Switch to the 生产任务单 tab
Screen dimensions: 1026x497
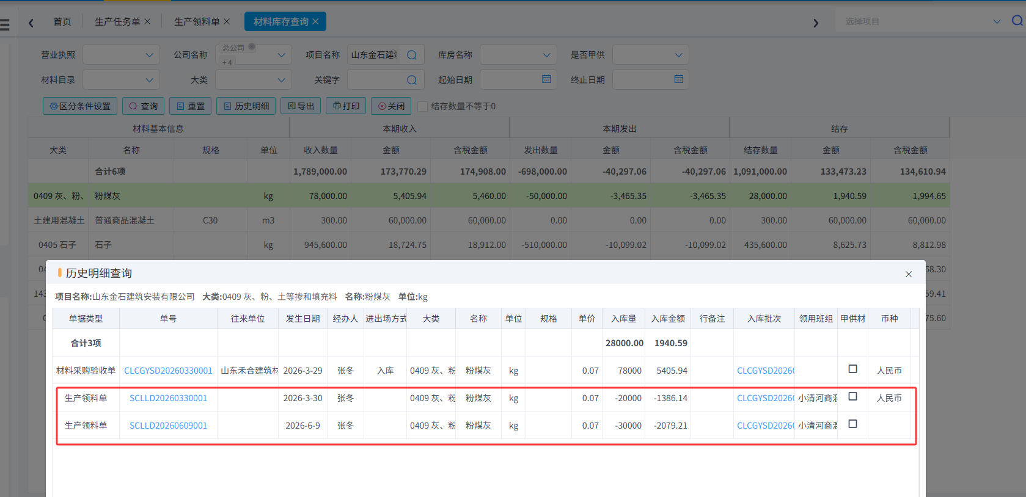tap(117, 21)
